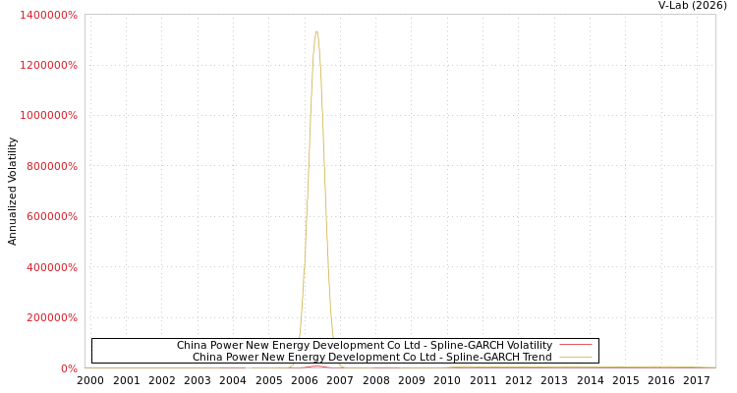
Task: Click the 2015 x-axis year label
Action: tap(626, 380)
